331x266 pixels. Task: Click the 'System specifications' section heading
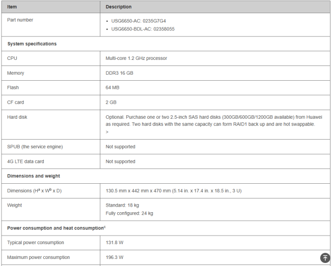[32, 44]
